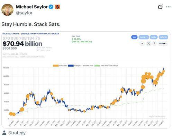The width and height of the screenshot is (173, 136).
Task: Click the blue verified checkmark badge
Action: click(x=51, y=7)
